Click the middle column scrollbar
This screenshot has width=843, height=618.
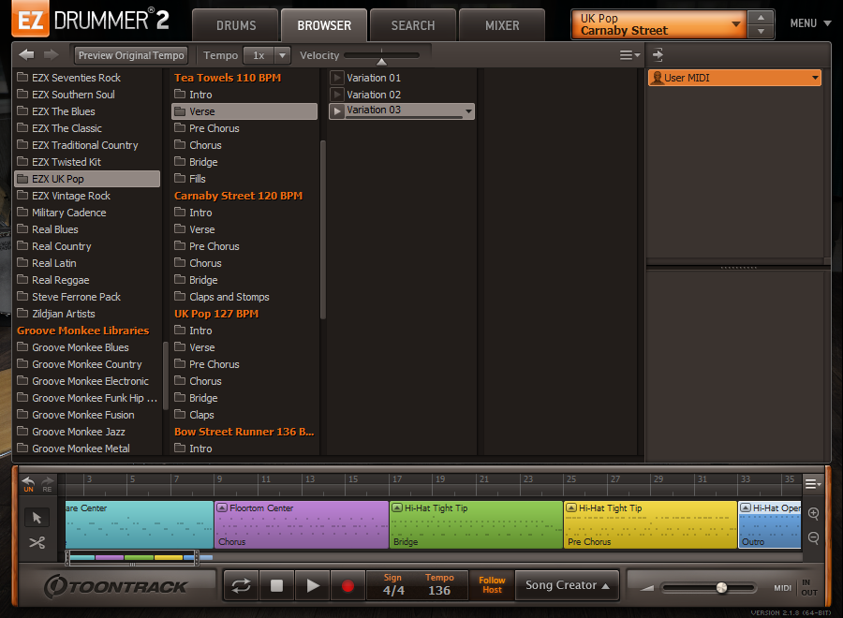tap(322, 229)
